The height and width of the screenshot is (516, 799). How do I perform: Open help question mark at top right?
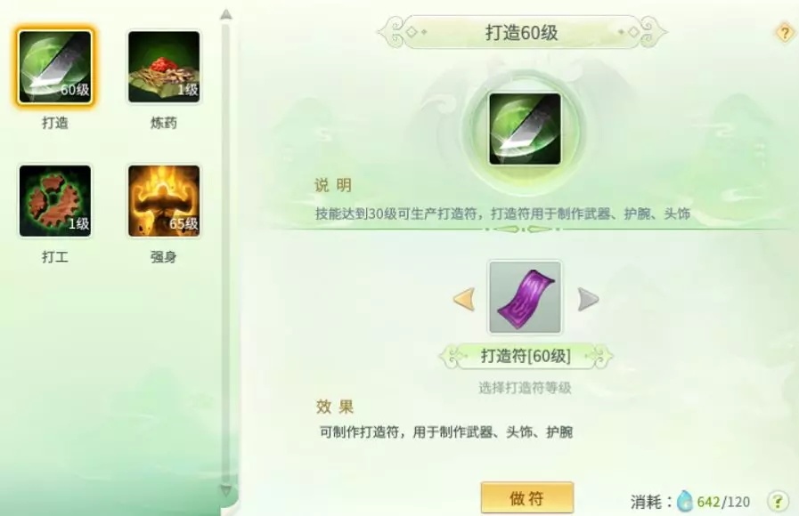tap(785, 33)
